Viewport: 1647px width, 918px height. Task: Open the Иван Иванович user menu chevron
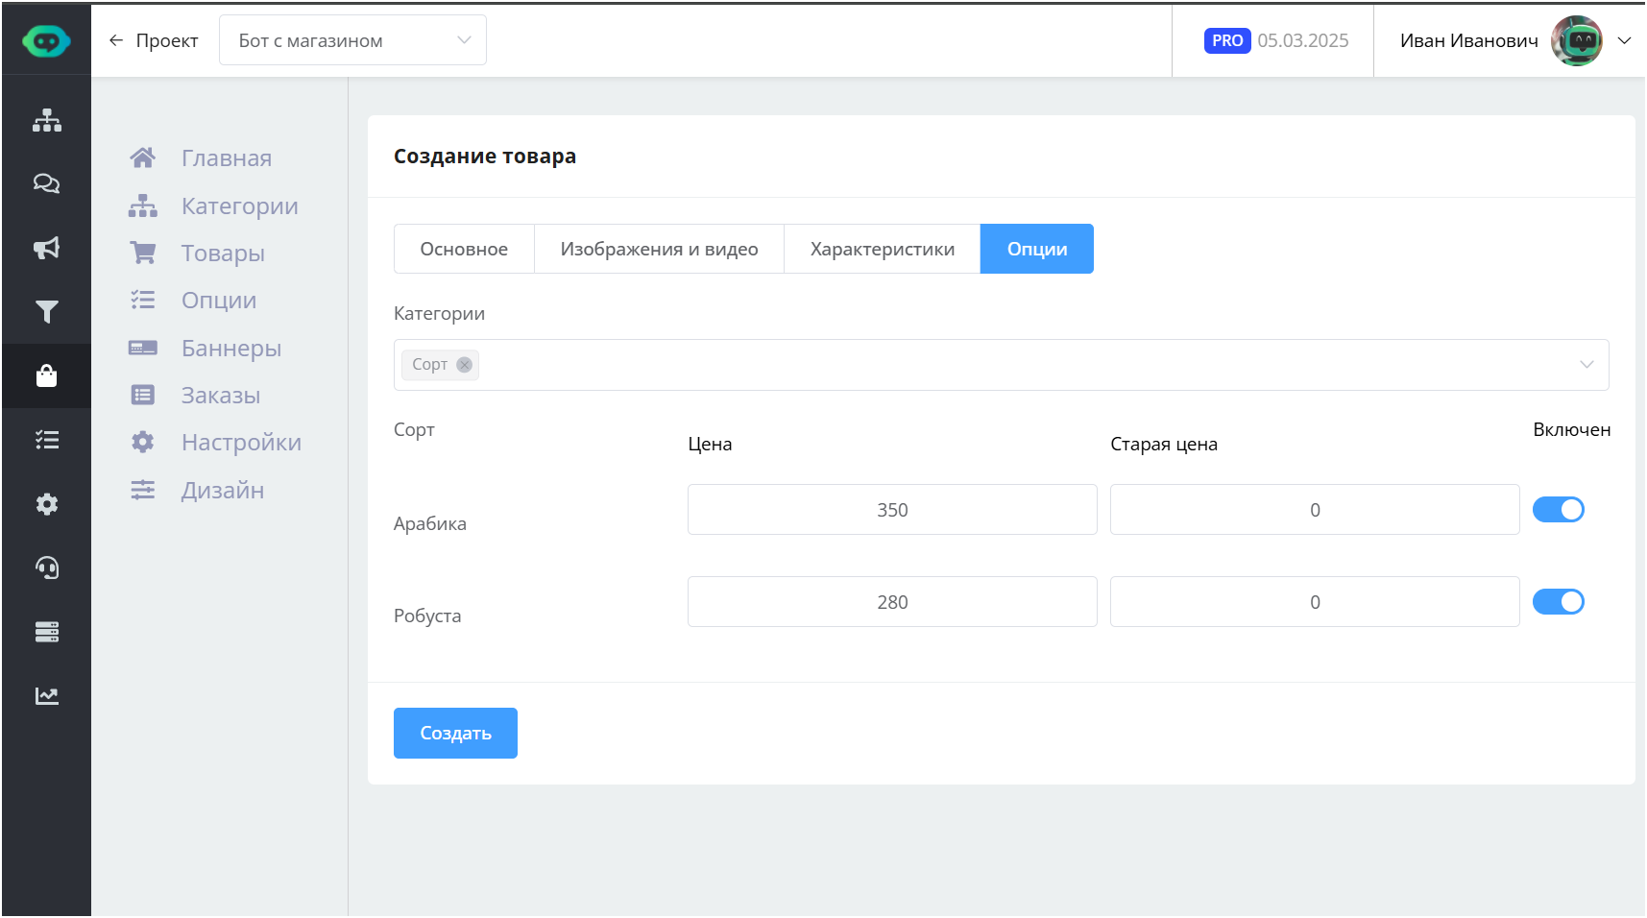(1624, 40)
